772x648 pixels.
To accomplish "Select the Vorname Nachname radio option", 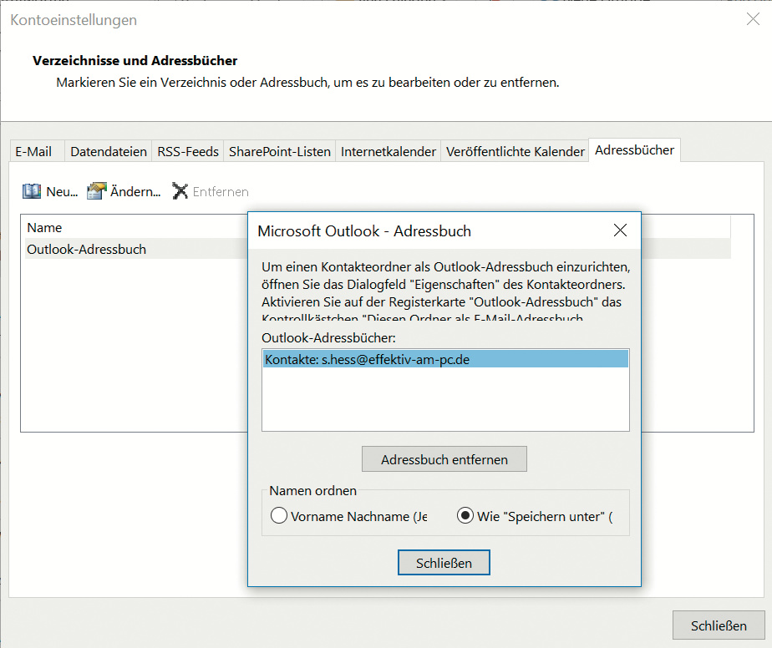I will (x=279, y=516).
